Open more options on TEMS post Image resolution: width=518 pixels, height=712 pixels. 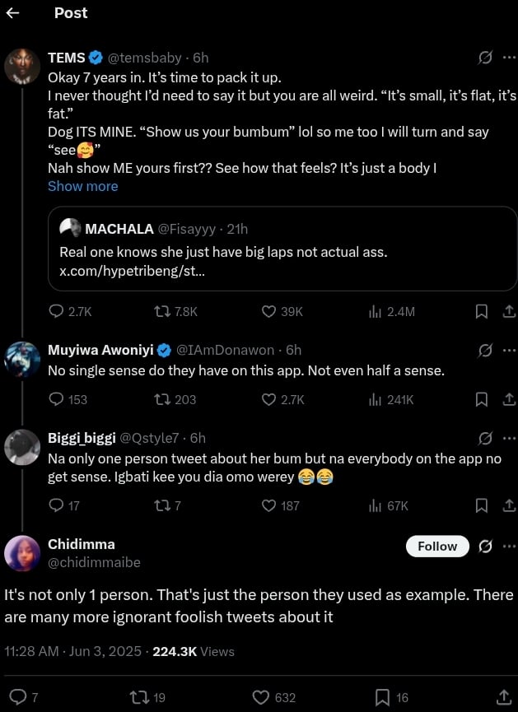[x=509, y=58]
